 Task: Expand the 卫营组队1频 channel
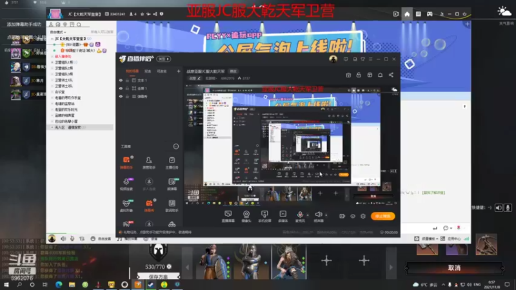coord(52,63)
